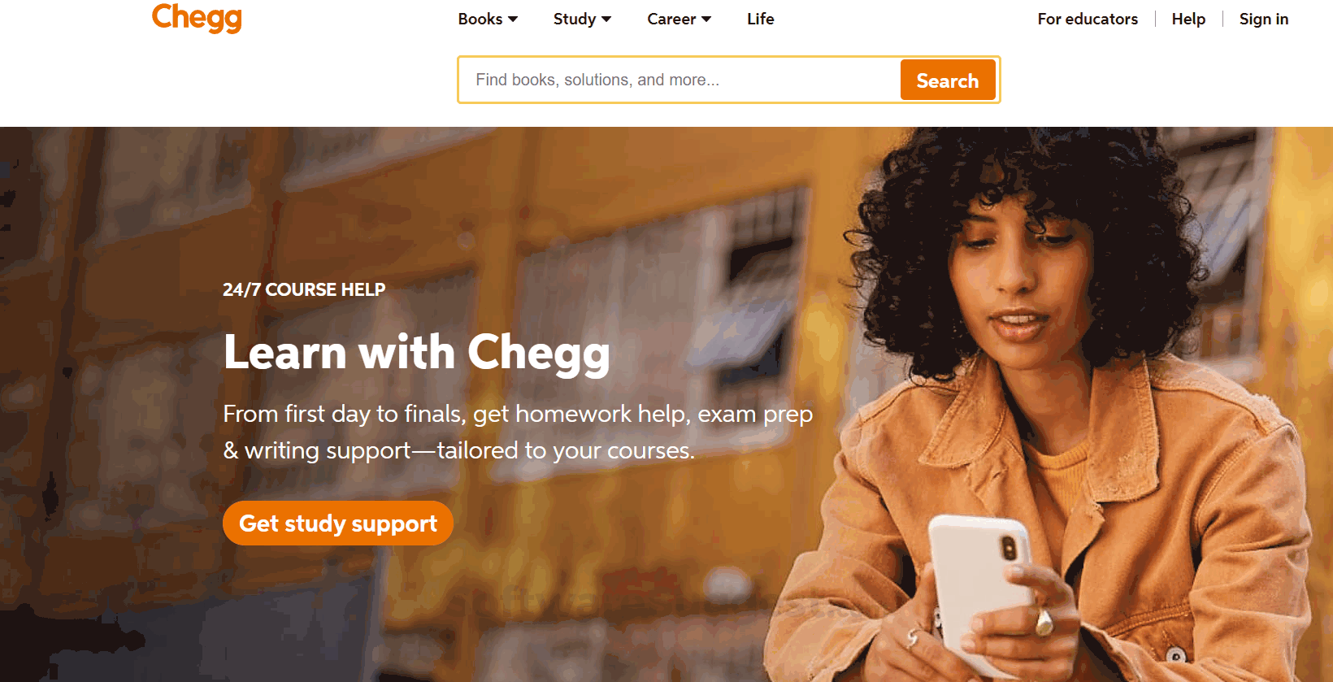Screen dimensions: 1333x682
Task: Click the Chegg logo
Action: tap(197, 17)
